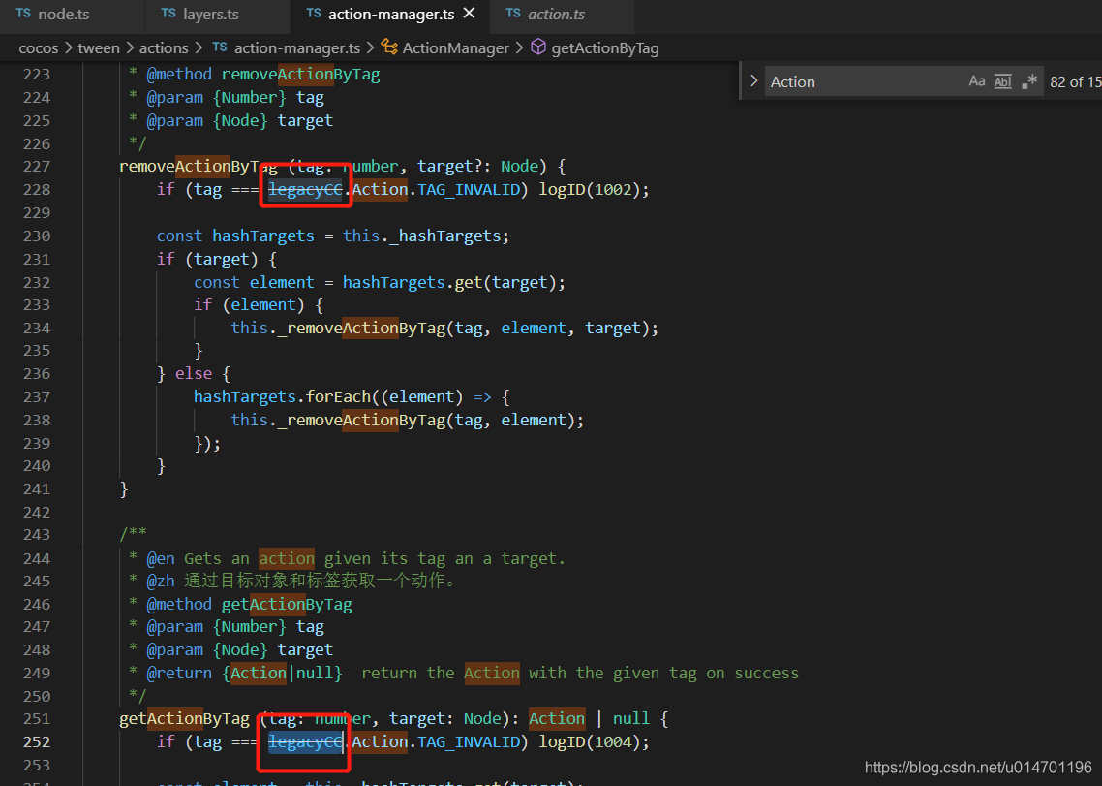Screen dimensions: 1102x786
Task: Click line number 241 in the gutter
Action: click(37, 489)
